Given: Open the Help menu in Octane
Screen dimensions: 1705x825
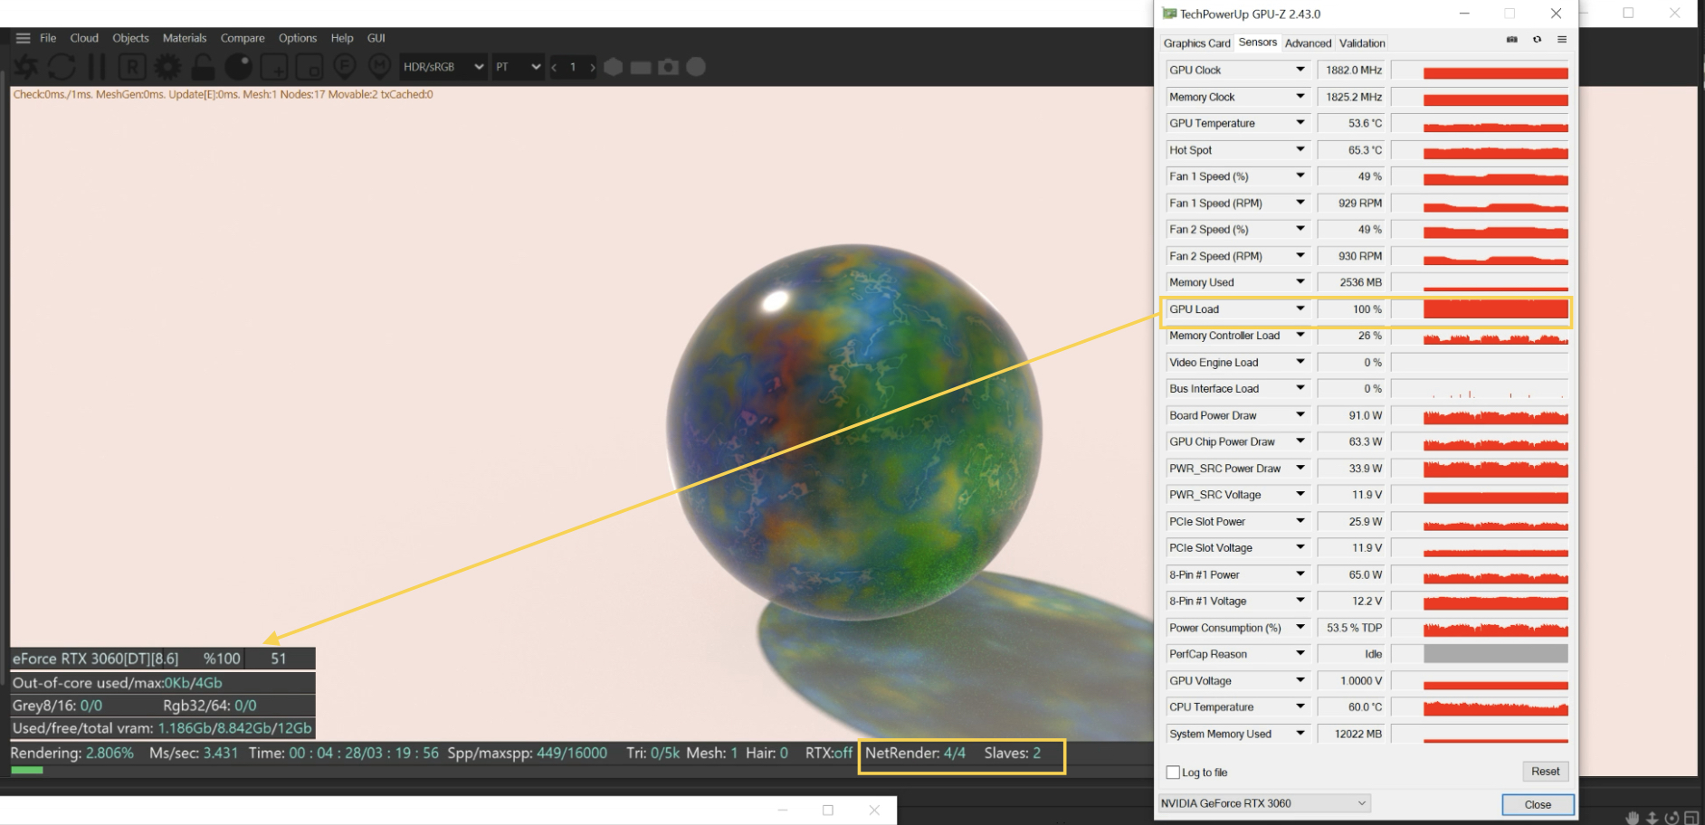Looking at the screenshot, I should pyautogui.click(x=342, y=38).
